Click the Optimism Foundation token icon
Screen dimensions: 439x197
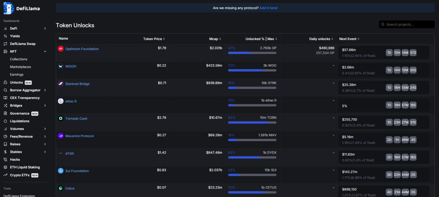coord(61,49)
